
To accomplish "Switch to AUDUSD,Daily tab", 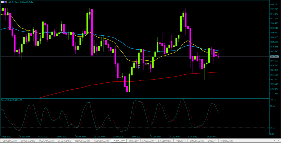I will 102,141.
